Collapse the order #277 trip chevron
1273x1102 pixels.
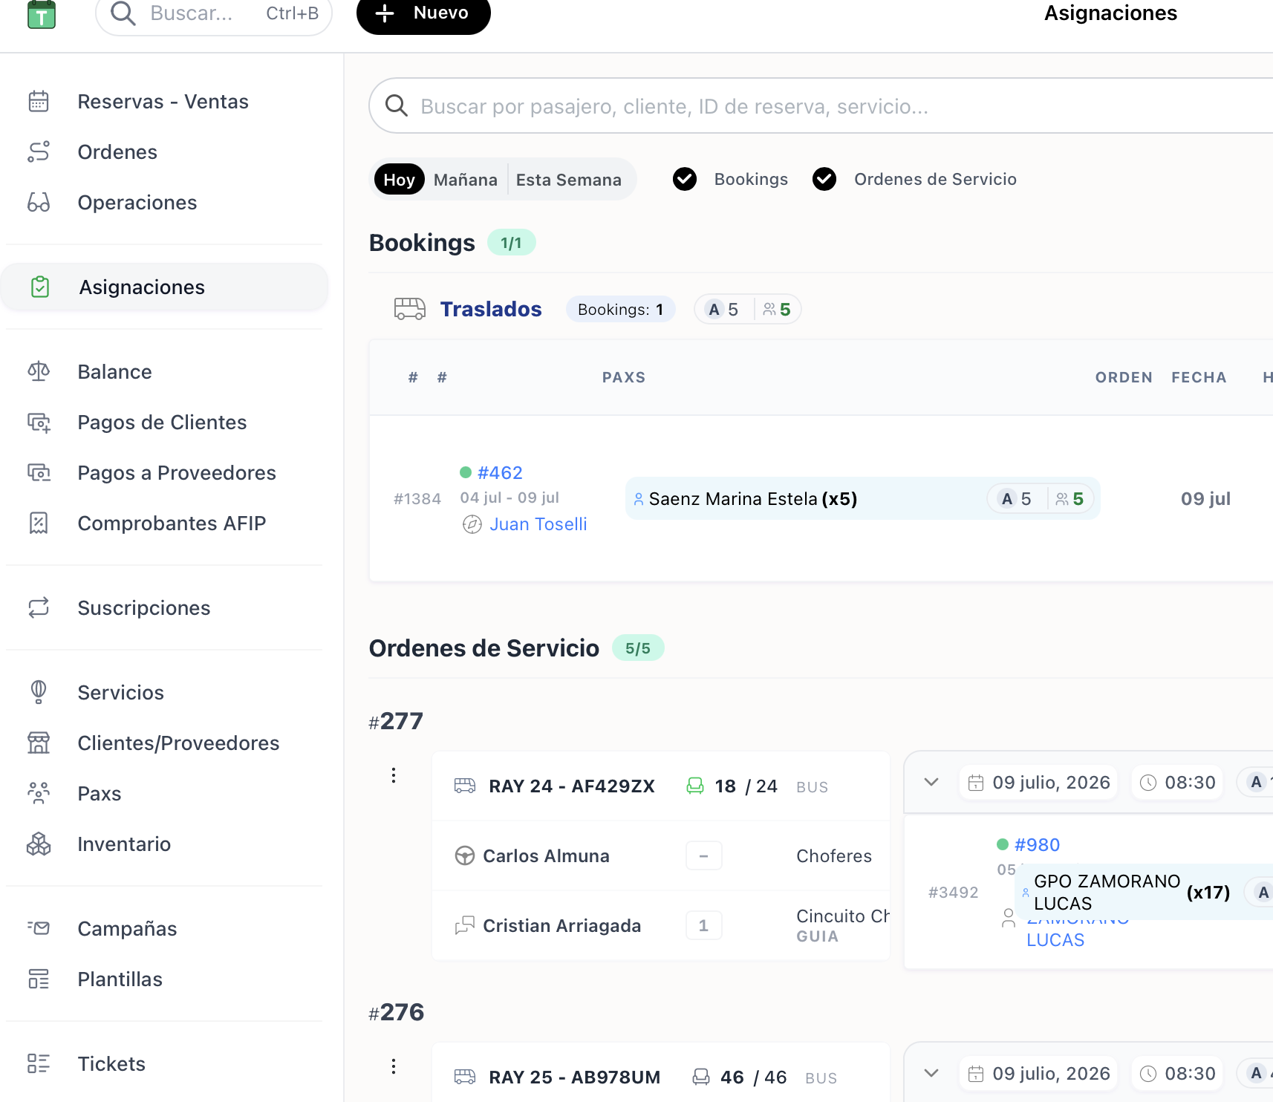[931, 782]
